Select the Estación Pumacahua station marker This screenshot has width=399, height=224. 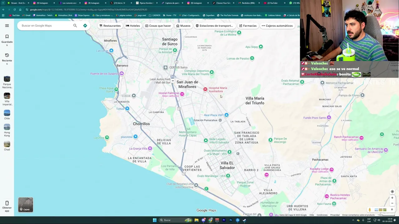220,120
